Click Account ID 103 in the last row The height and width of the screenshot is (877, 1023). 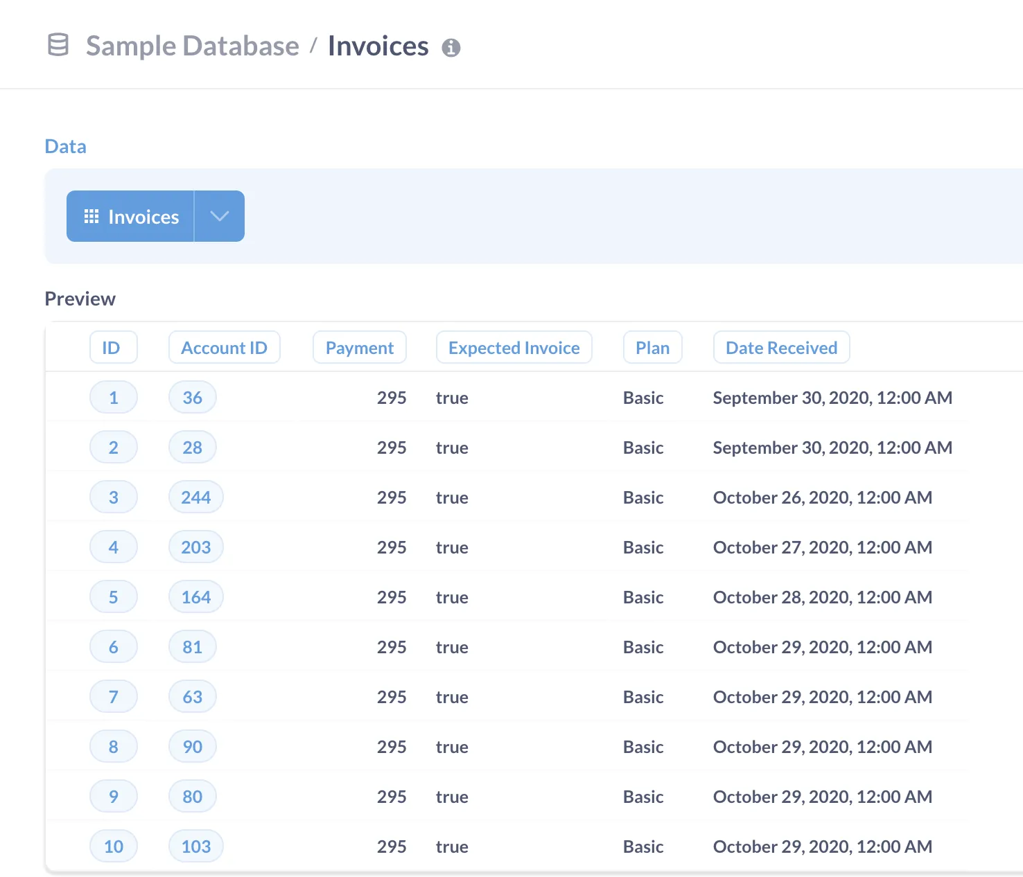(x=195, y=846)
